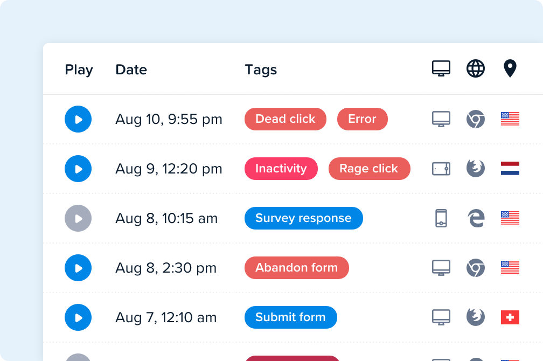Click the Firefox icon in Rage click row

[x=476, y=168]
